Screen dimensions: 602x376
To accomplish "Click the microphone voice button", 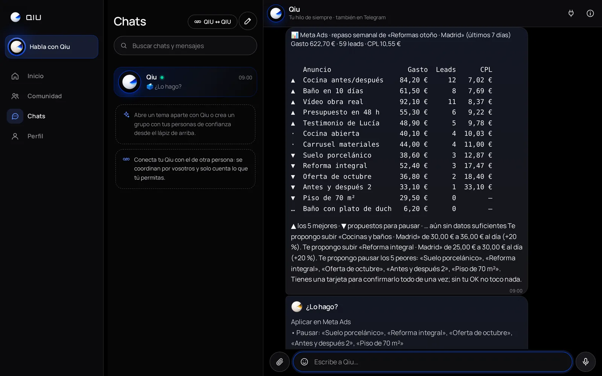I will (585, 362).
